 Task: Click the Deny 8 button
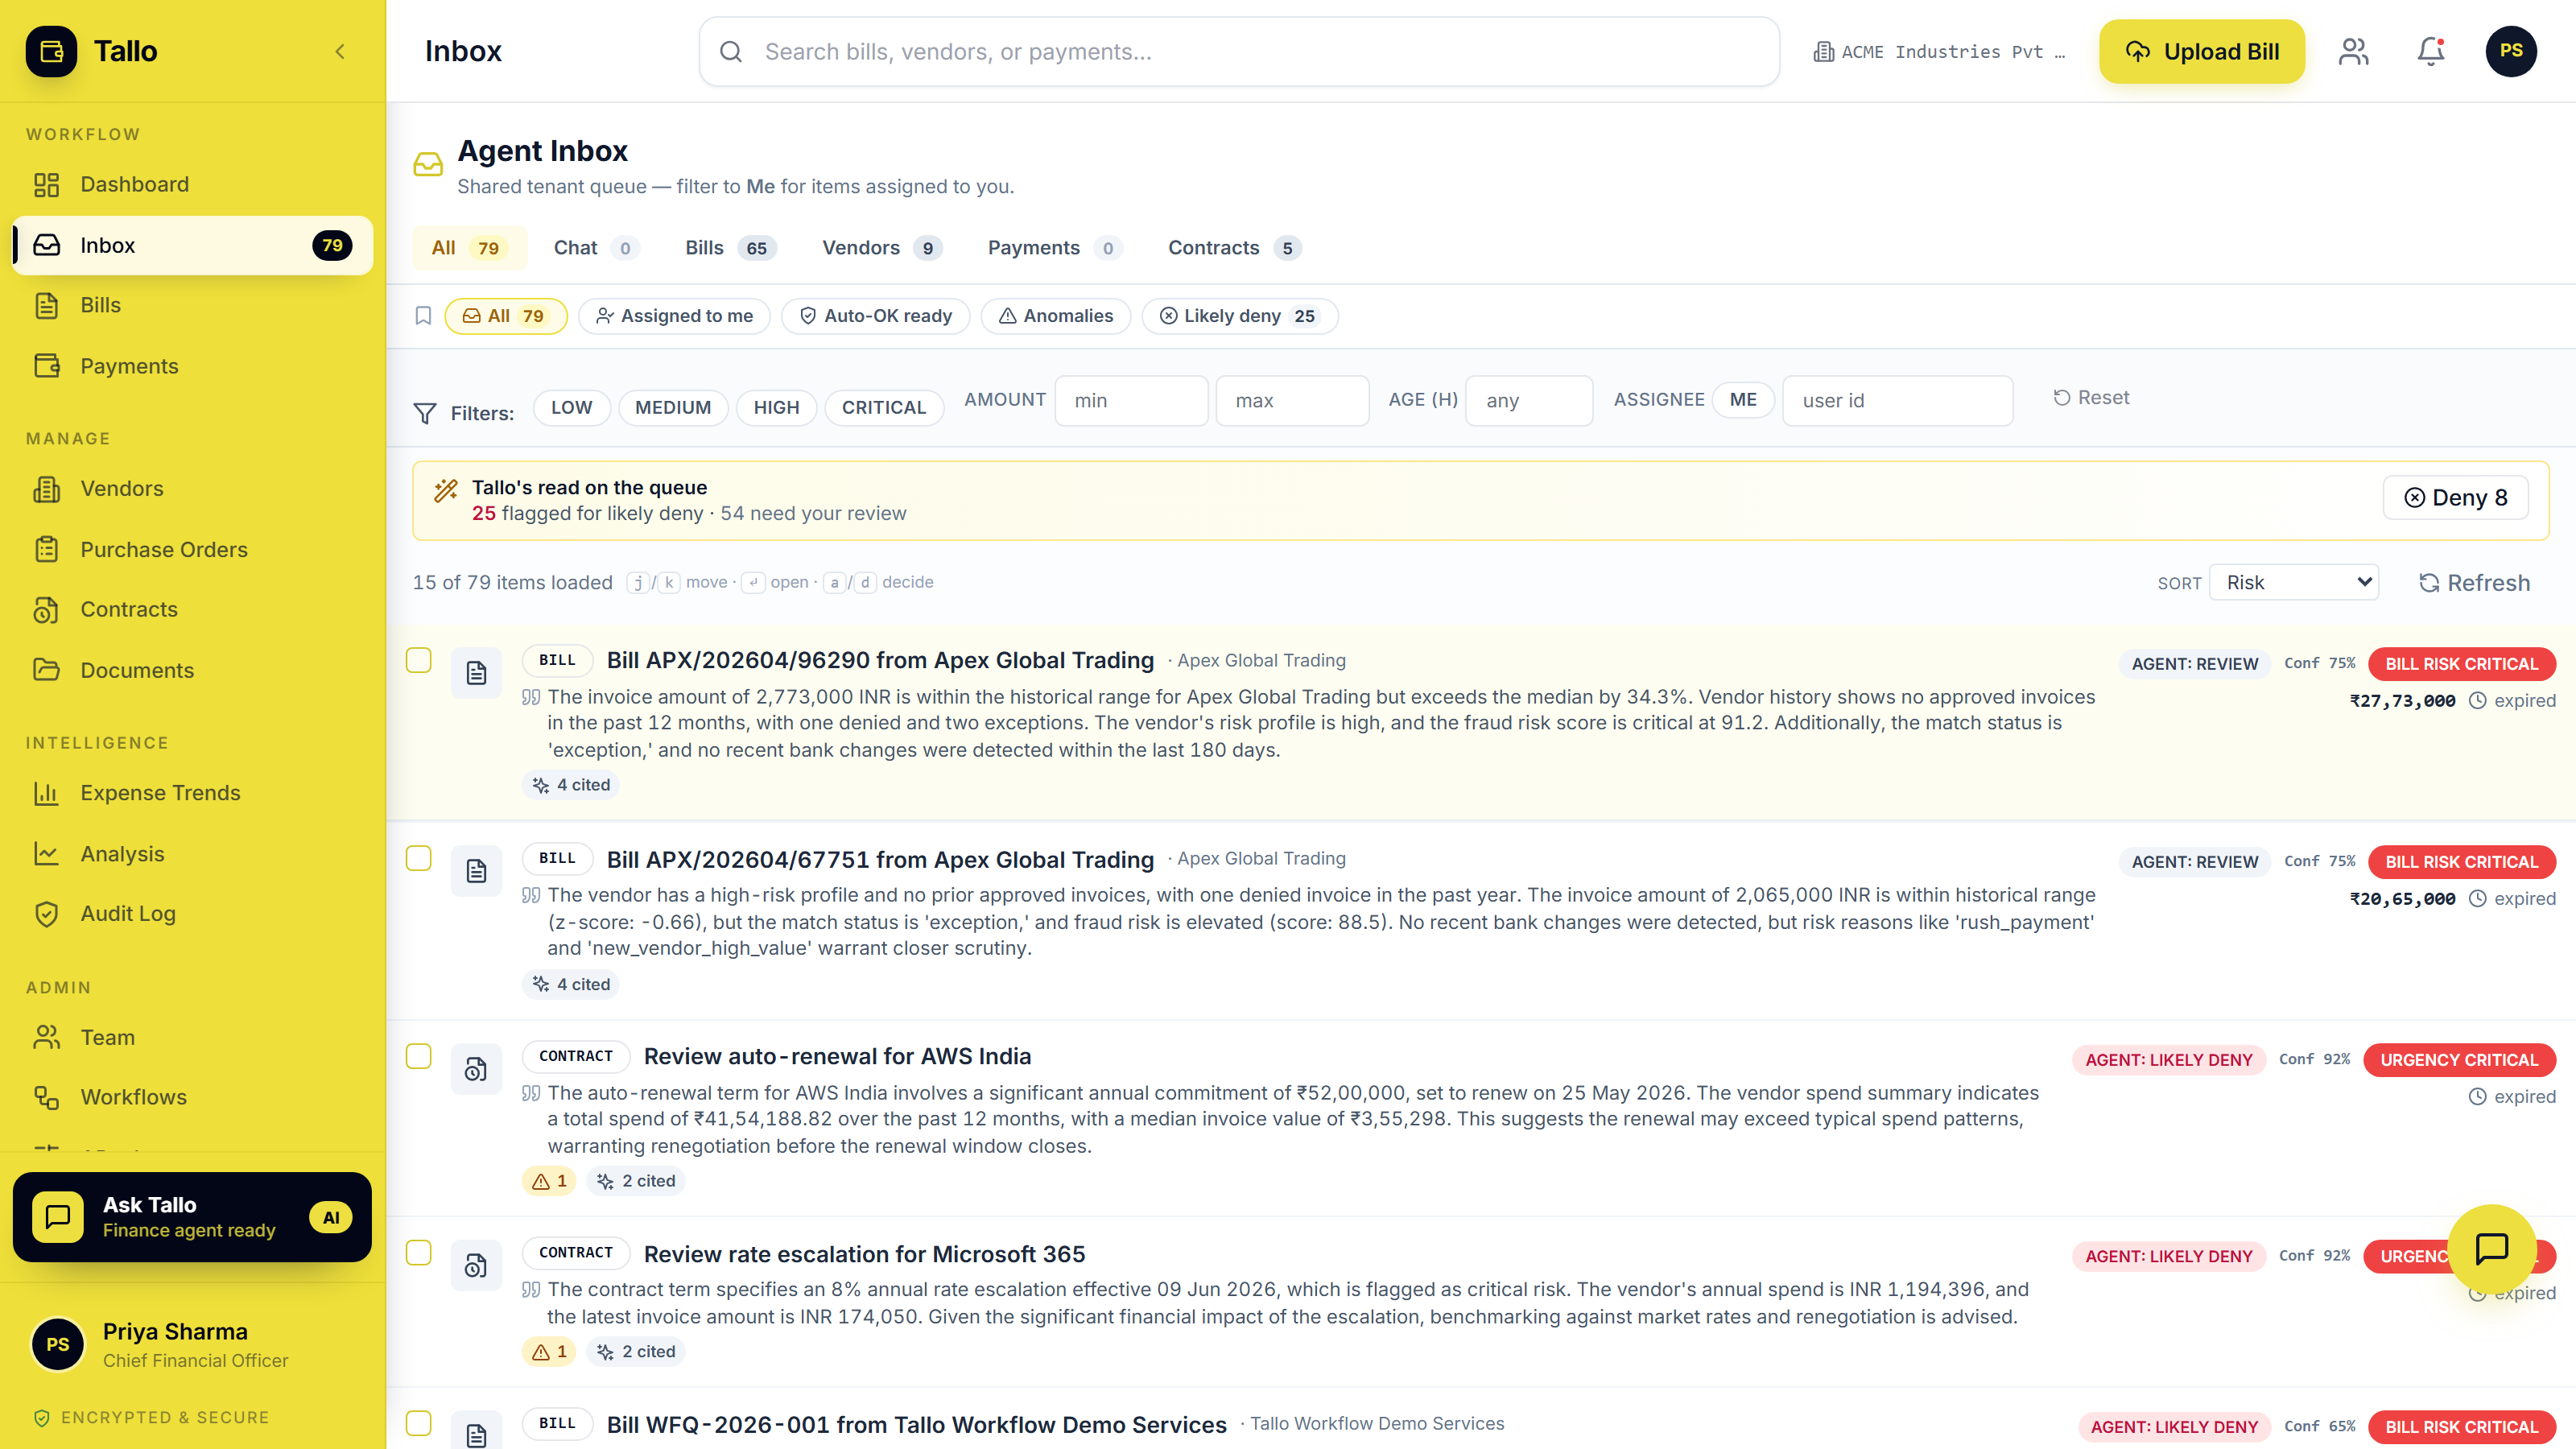(x=2456, y=497)
